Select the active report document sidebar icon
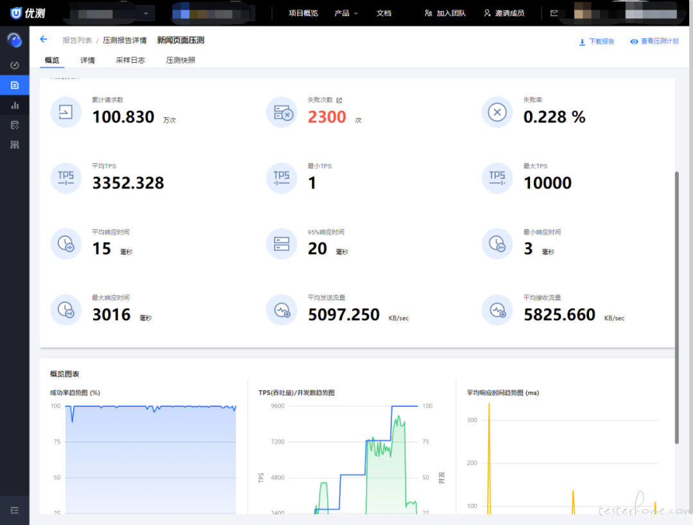The height and width of the screenshot is (525, 693). (x=15, y=85)
